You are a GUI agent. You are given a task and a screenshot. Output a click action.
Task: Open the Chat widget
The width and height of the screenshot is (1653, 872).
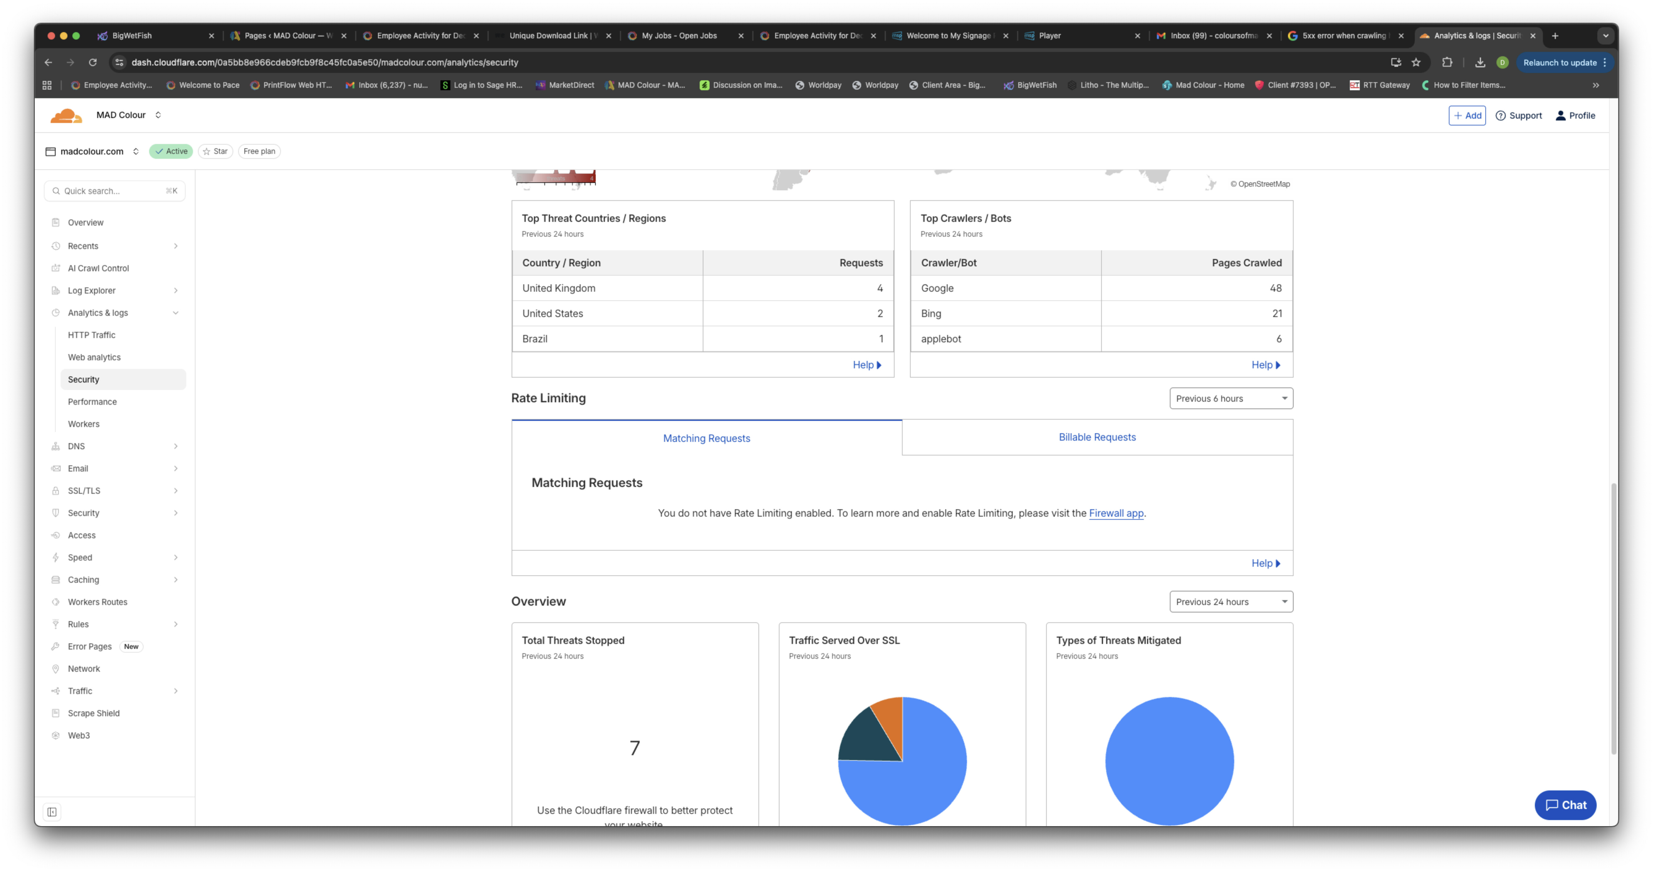tap(1565, 805)
